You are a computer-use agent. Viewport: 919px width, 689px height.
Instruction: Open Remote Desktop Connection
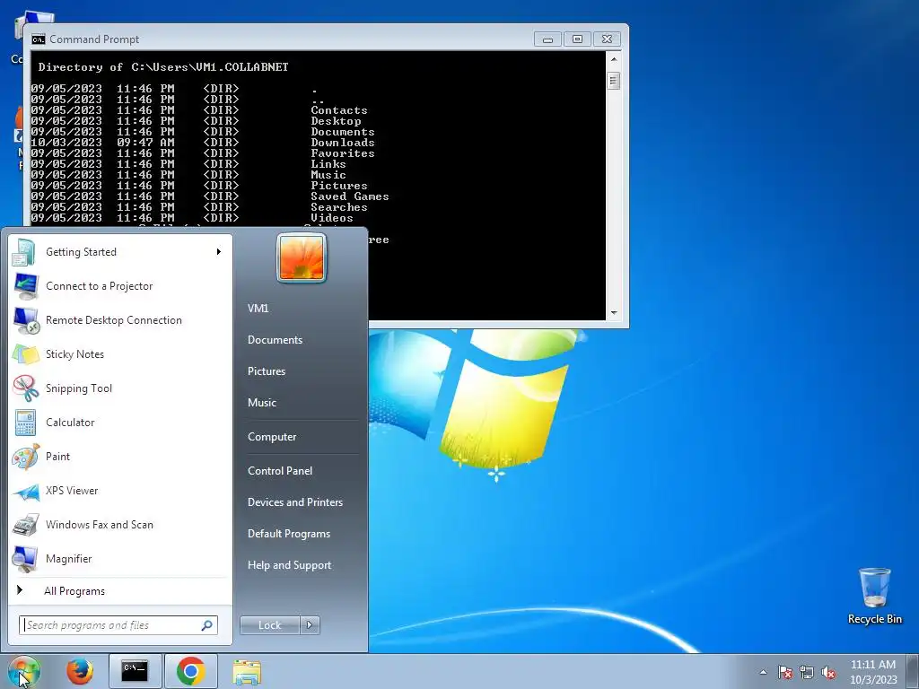(120, 320)
